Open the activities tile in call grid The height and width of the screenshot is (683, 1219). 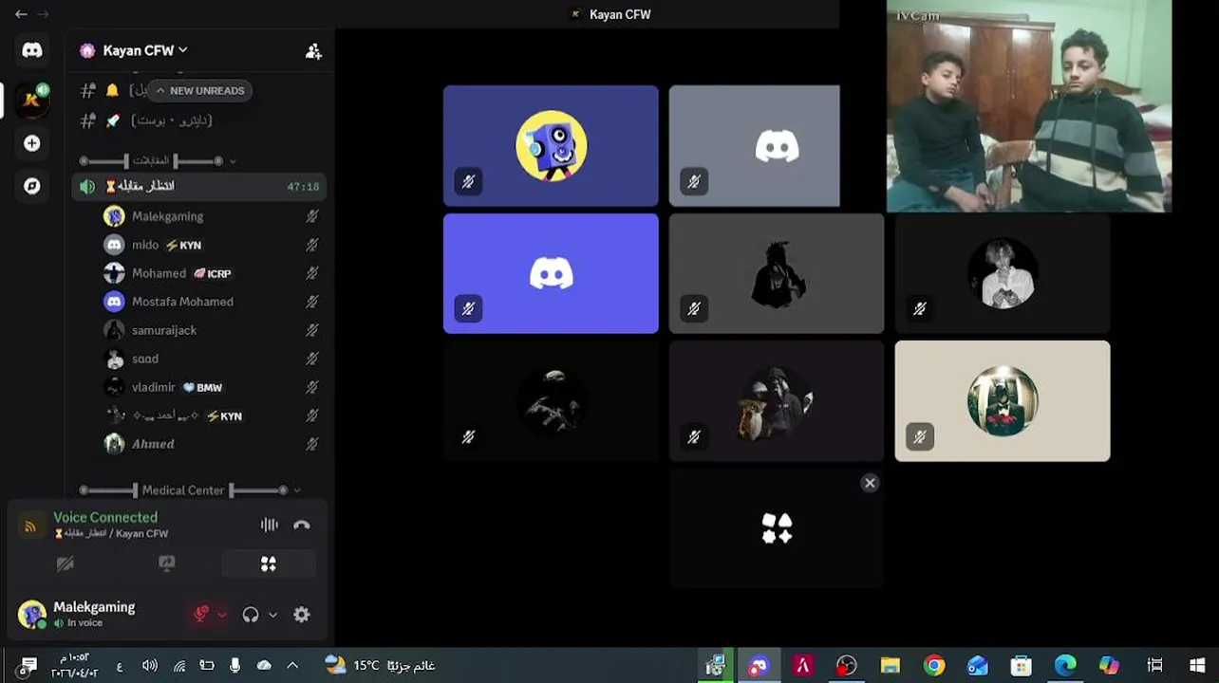pos(777,528)
